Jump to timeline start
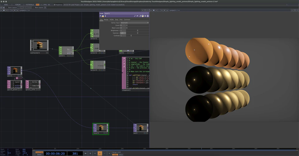The image size is (299, 156). coord(85,153)
